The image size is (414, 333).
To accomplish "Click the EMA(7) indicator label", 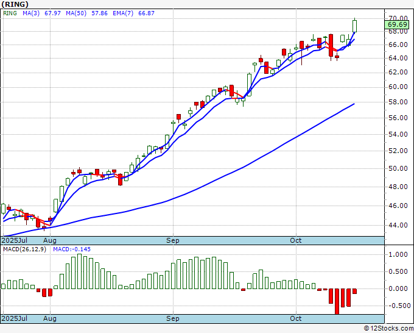I will 123,13.
